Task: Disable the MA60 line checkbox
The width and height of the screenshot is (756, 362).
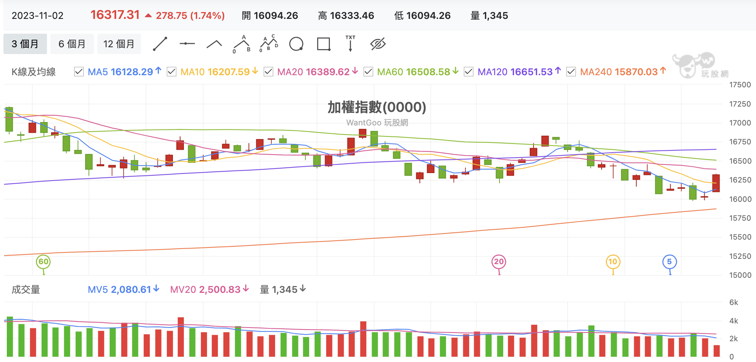Action: coord(368,72)
